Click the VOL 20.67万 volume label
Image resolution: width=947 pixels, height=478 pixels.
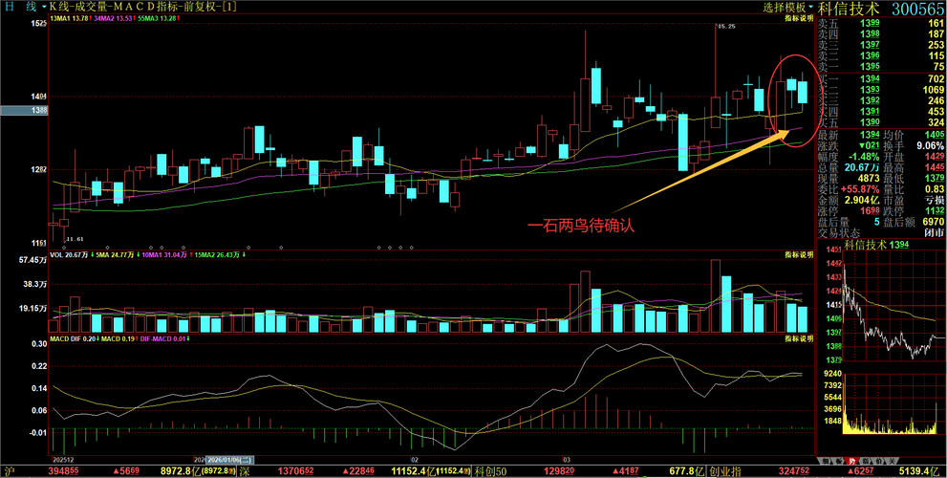pos(70,253)
